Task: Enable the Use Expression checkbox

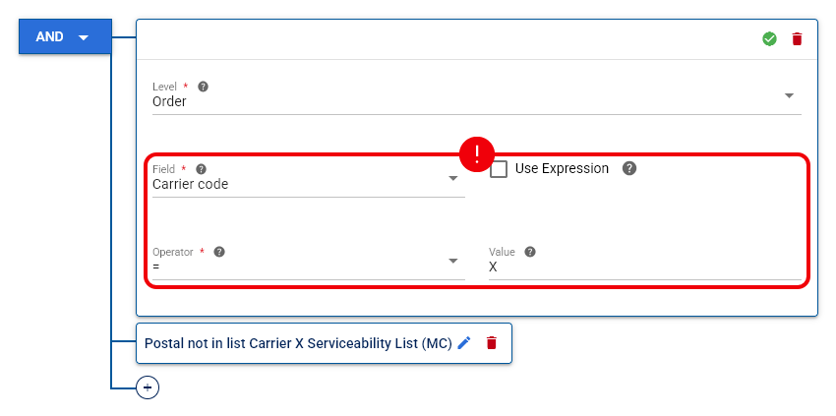Action: point(499,169)
